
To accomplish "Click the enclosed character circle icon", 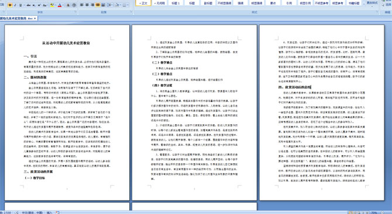I will [x=74, y=5].
